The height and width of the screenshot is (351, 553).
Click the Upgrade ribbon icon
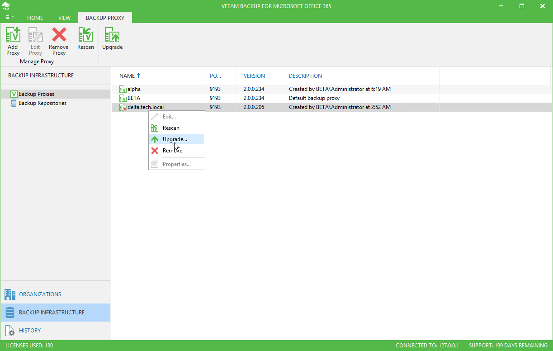(x=112, y=35)
